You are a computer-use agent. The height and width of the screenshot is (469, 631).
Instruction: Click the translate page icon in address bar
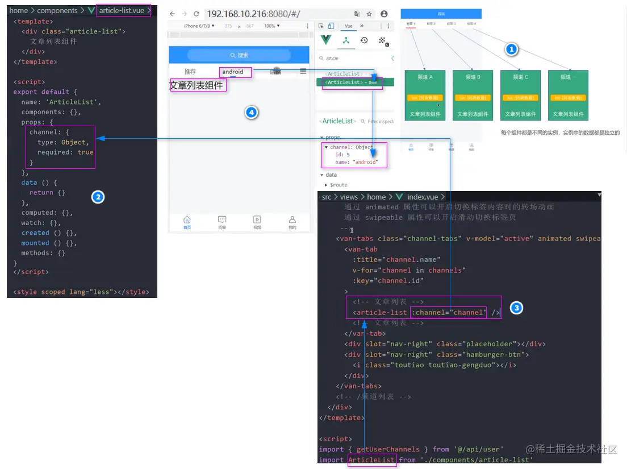(x=357, y=14)
